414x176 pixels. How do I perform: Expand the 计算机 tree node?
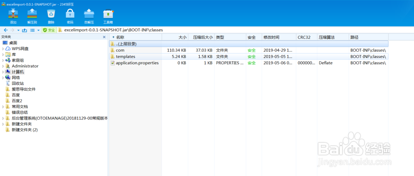[x=3, y=72]
